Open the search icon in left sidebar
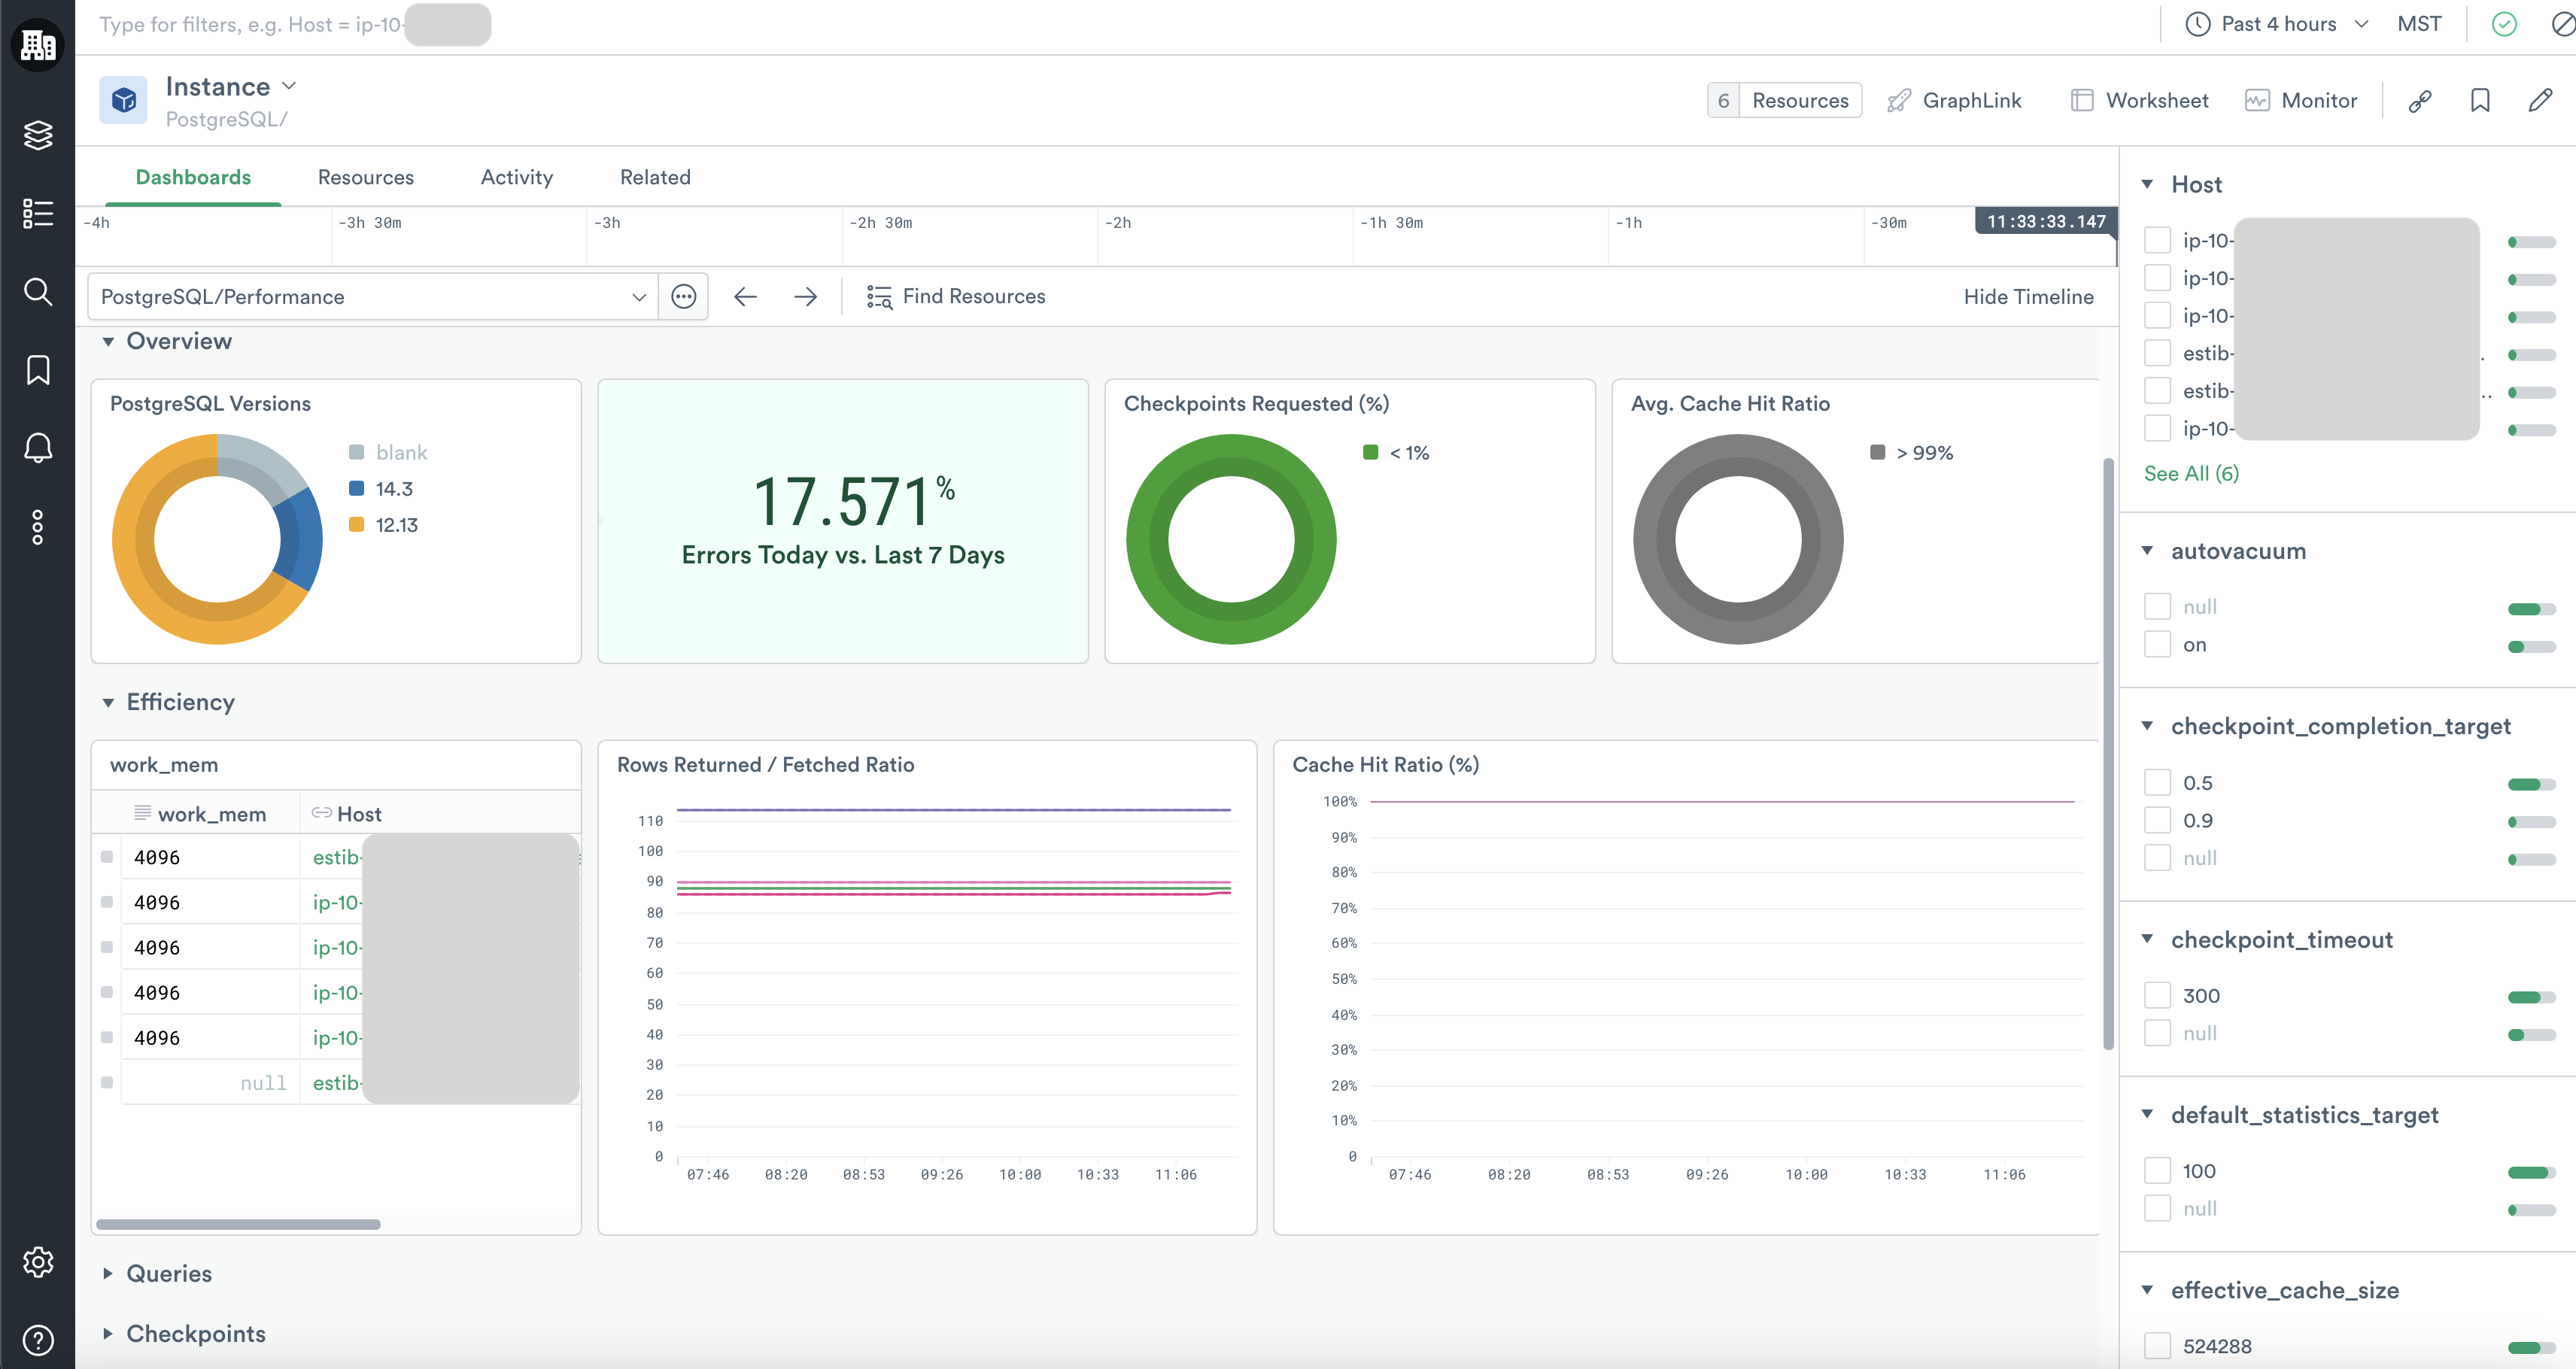Image resolution: width=2576 pixels, height=1369 pixels. click(37, 292)
